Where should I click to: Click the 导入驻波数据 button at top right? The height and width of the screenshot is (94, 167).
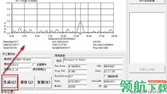147,2
